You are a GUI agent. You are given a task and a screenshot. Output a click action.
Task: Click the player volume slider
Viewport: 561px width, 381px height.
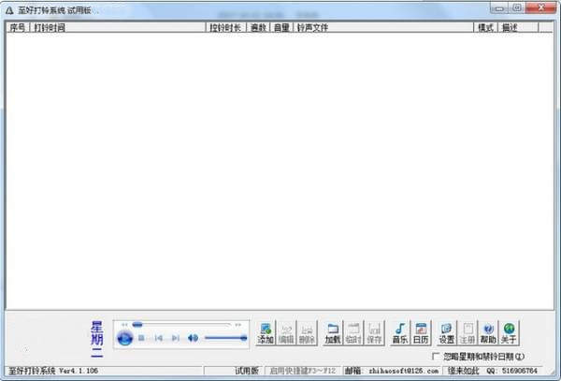224,338
